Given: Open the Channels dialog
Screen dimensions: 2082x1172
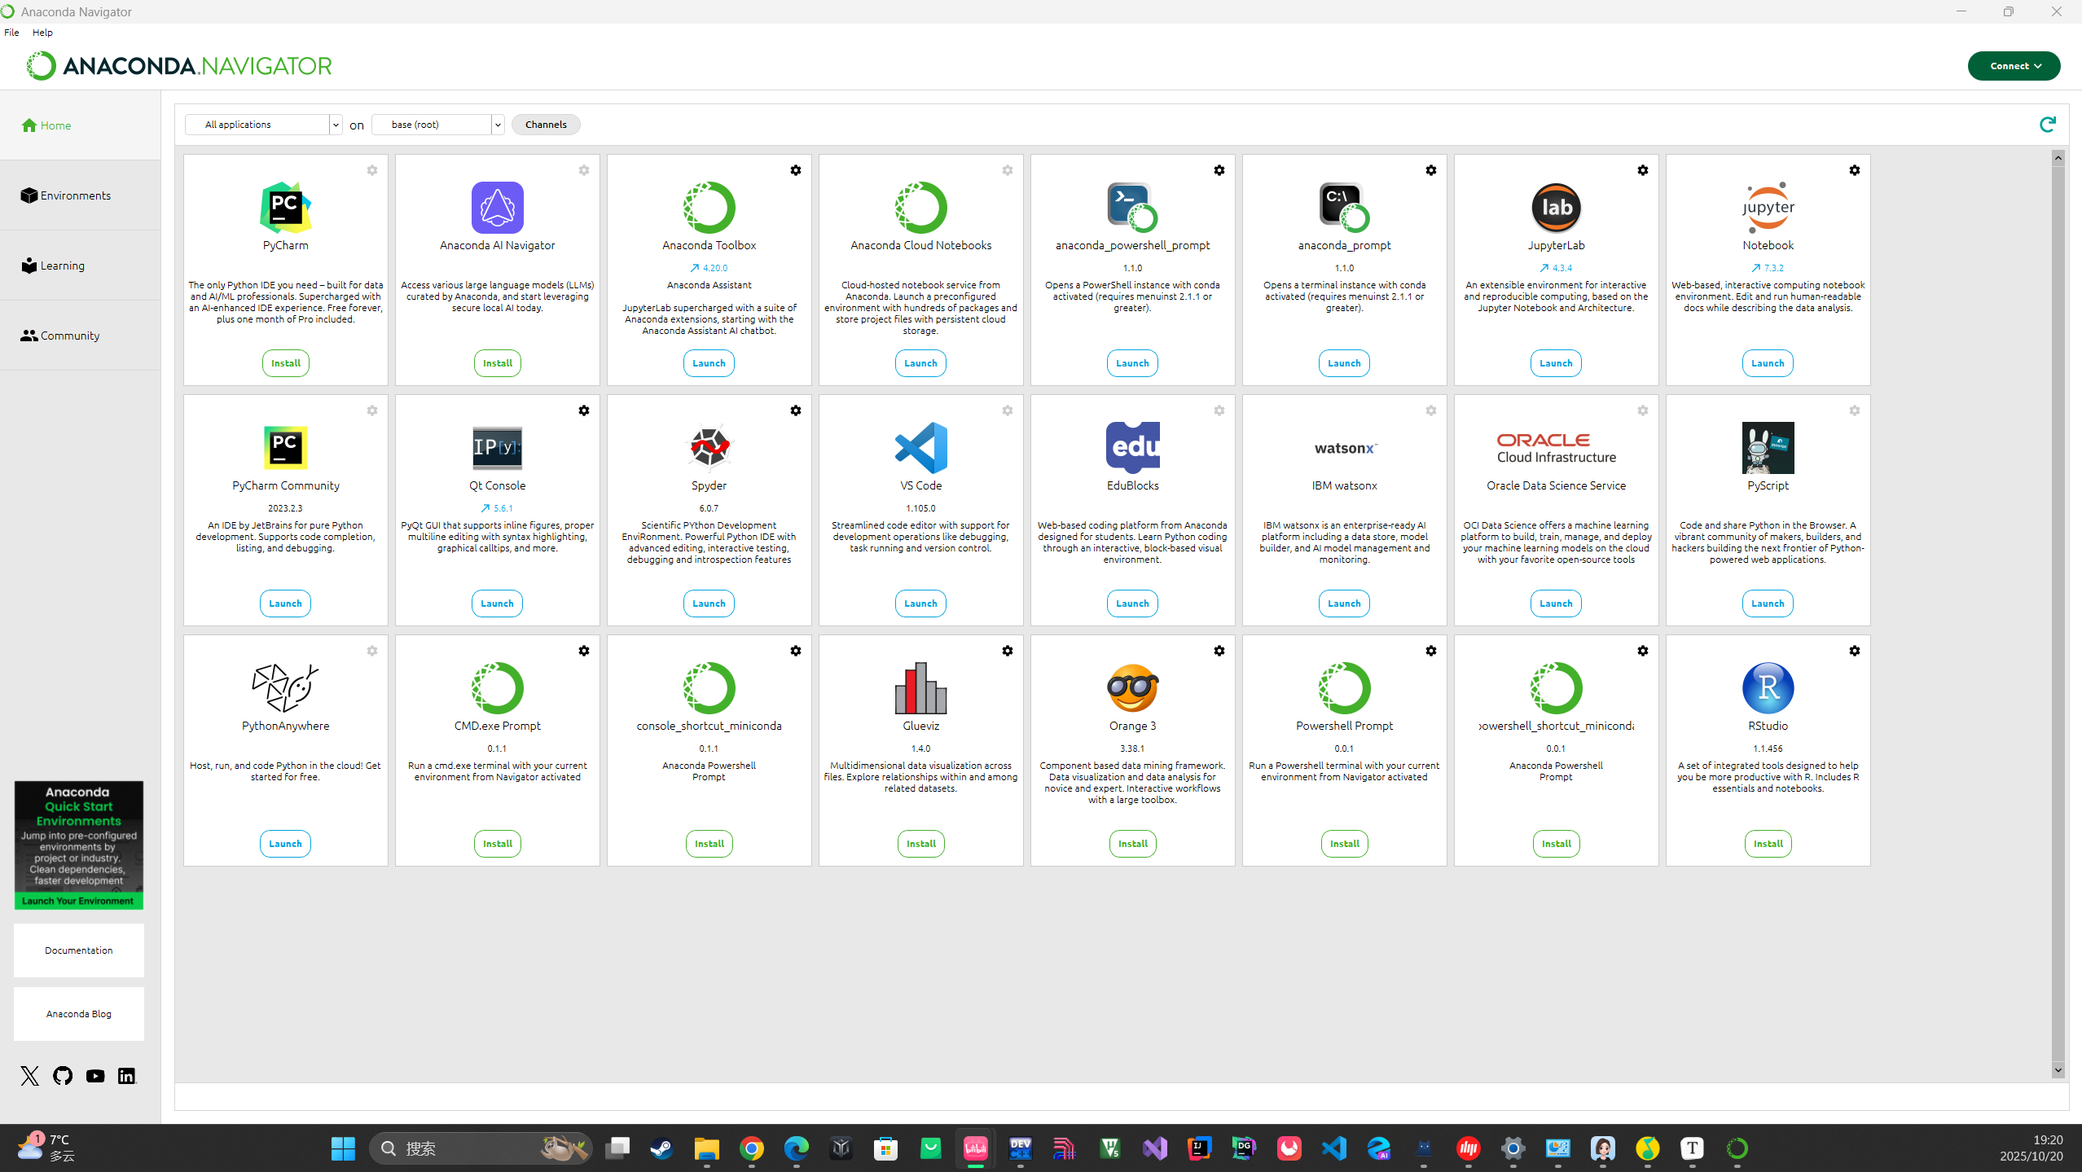Looking at the screenshot, I should pos(545,124).
